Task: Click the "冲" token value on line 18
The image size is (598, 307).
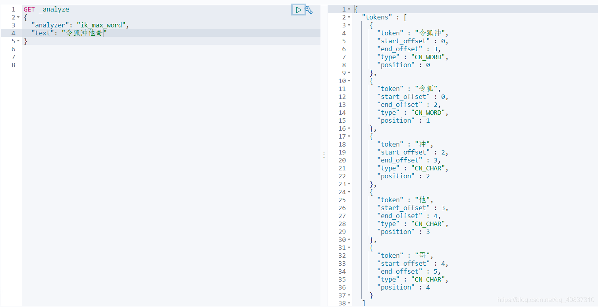Action: pos(422,145)
